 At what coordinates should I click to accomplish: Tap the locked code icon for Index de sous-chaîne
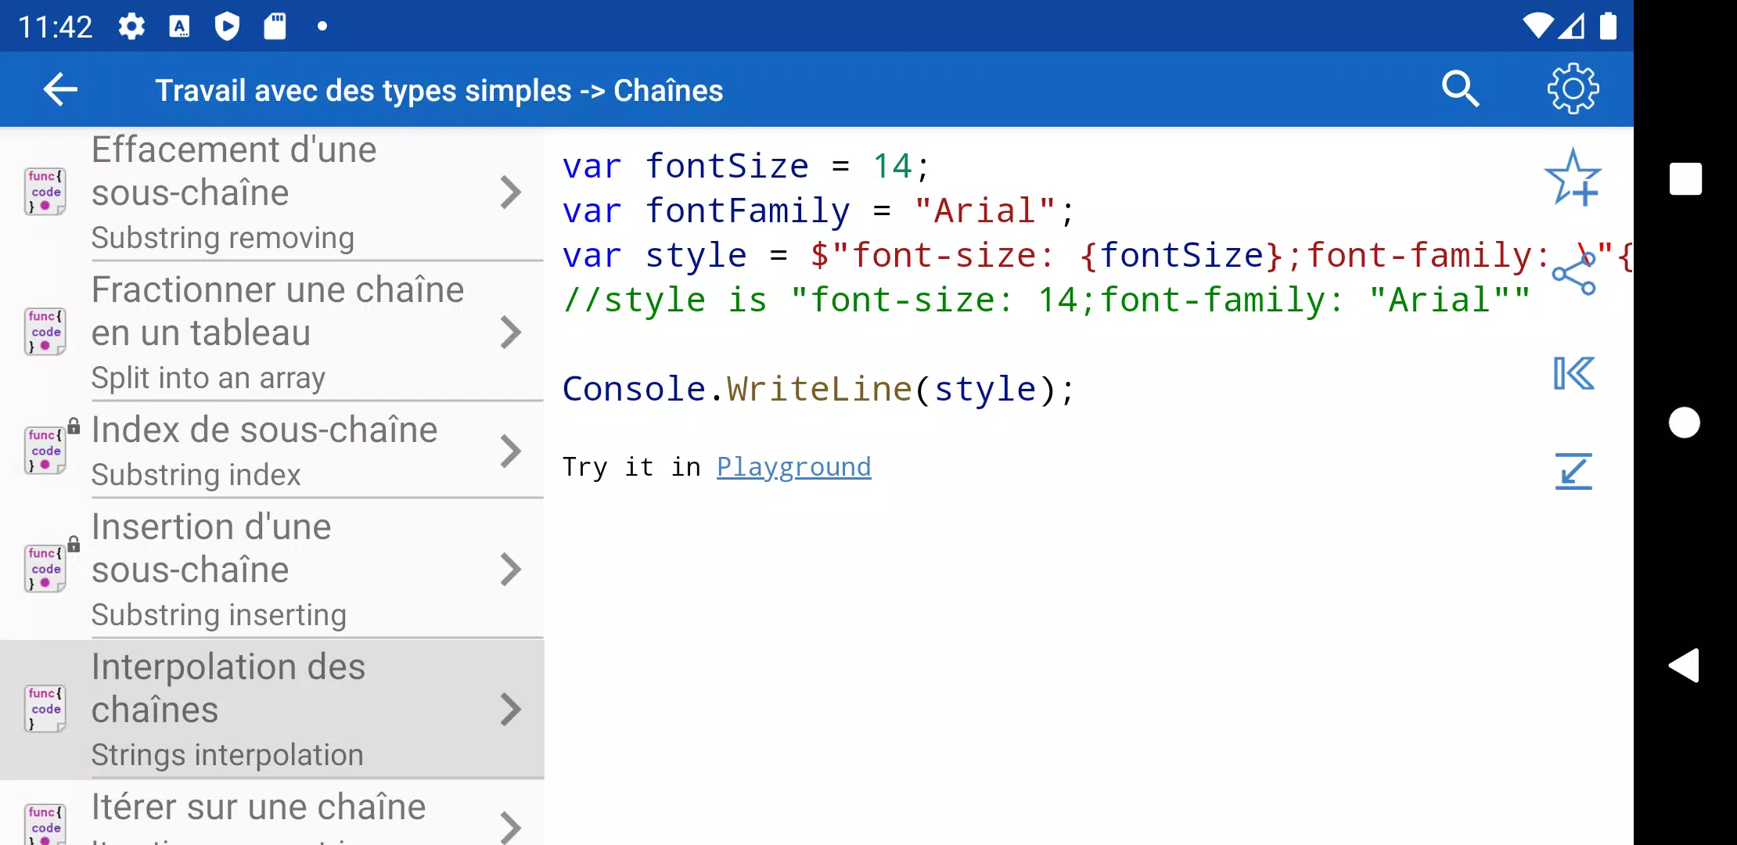[x=45, y=450]
